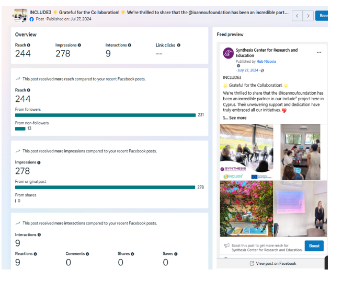
Task: Expand post text with See more
Action: [x=238, y=118]
